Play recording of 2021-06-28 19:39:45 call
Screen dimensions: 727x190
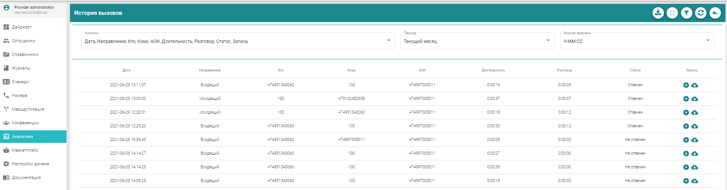(x=686, y=140)
